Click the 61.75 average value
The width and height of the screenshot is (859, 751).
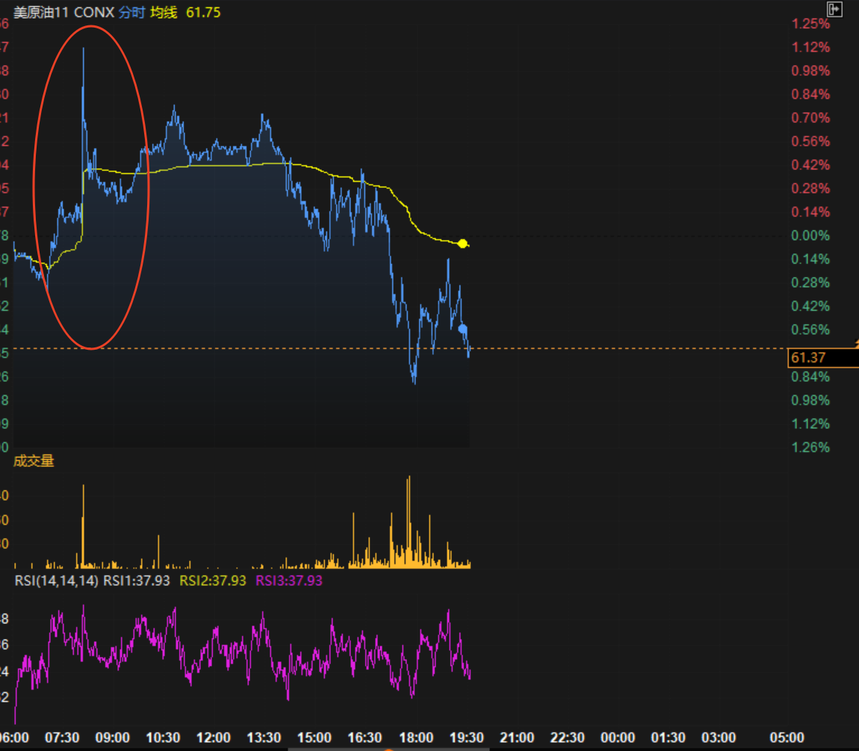(x=203, y=12)
